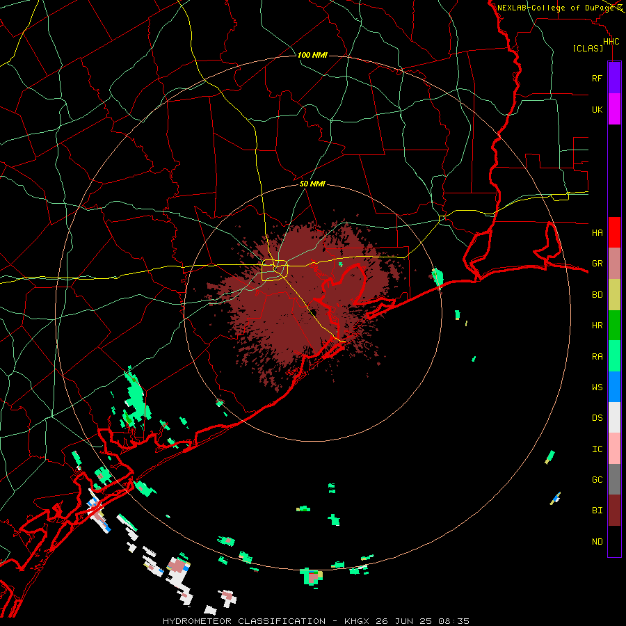The image size is (626, 626).
Task: Click the RA light green legend swatch
Action: [614, 356]
